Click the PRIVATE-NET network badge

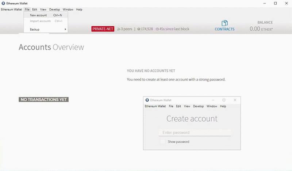[x=103, y=29]
